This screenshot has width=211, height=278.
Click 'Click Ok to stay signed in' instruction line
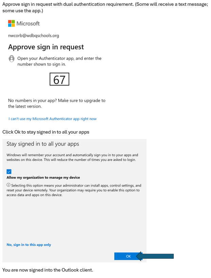click(46, 132)
